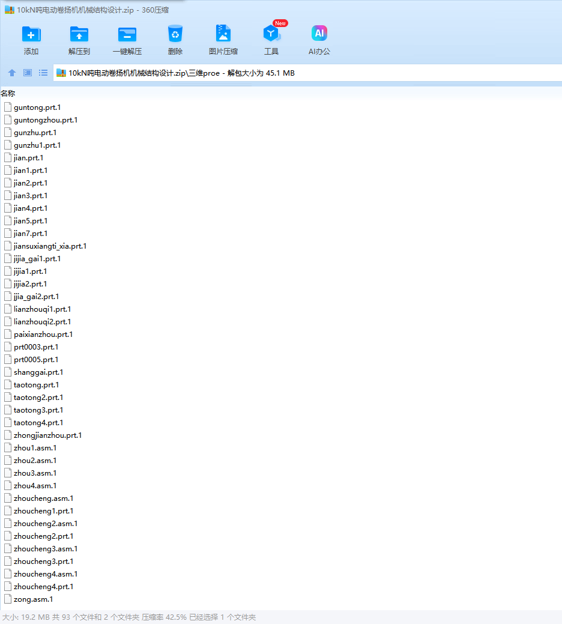Select file icon of zong.asm.1
The height and width of the screenshot is (624, 562).
8,599
